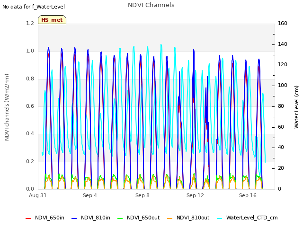Click the NDVI_650out legend label

click(x=143, y=218)
